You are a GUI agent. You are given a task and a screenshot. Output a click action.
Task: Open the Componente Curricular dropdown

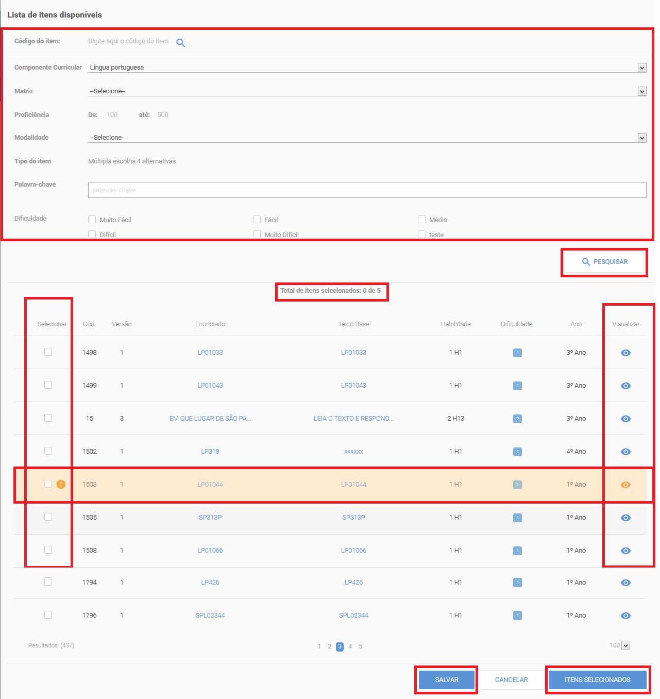(367, 68)
